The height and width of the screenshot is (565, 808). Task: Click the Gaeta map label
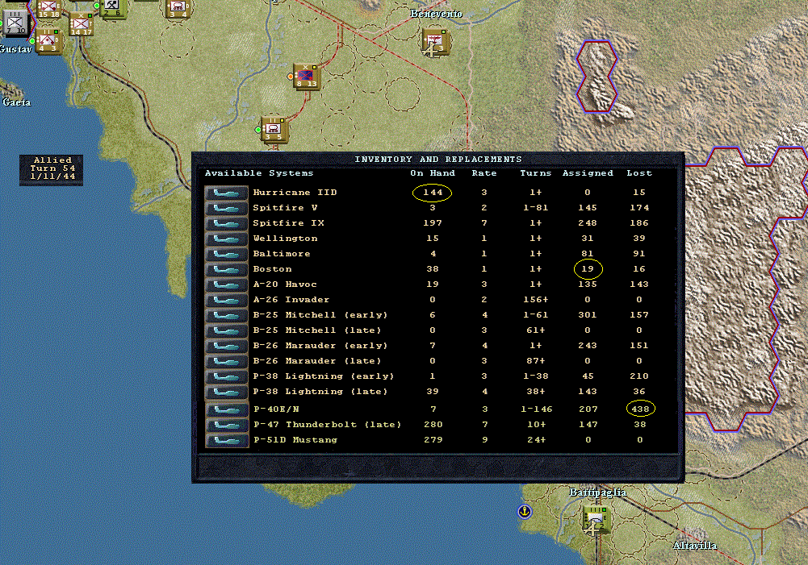pos(16,102)
